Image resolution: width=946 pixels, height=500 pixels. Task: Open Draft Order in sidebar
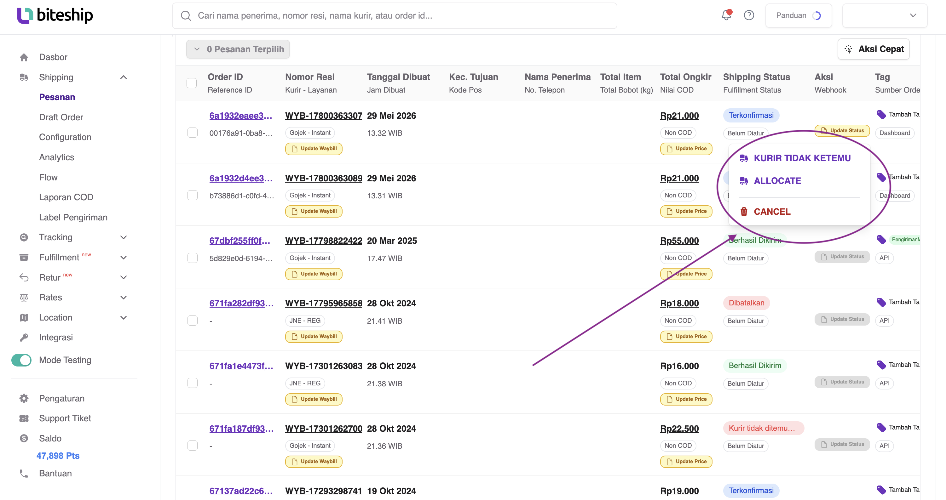point(61,117)
